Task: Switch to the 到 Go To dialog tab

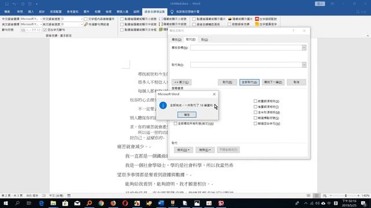Action: [x=205, y=39]
